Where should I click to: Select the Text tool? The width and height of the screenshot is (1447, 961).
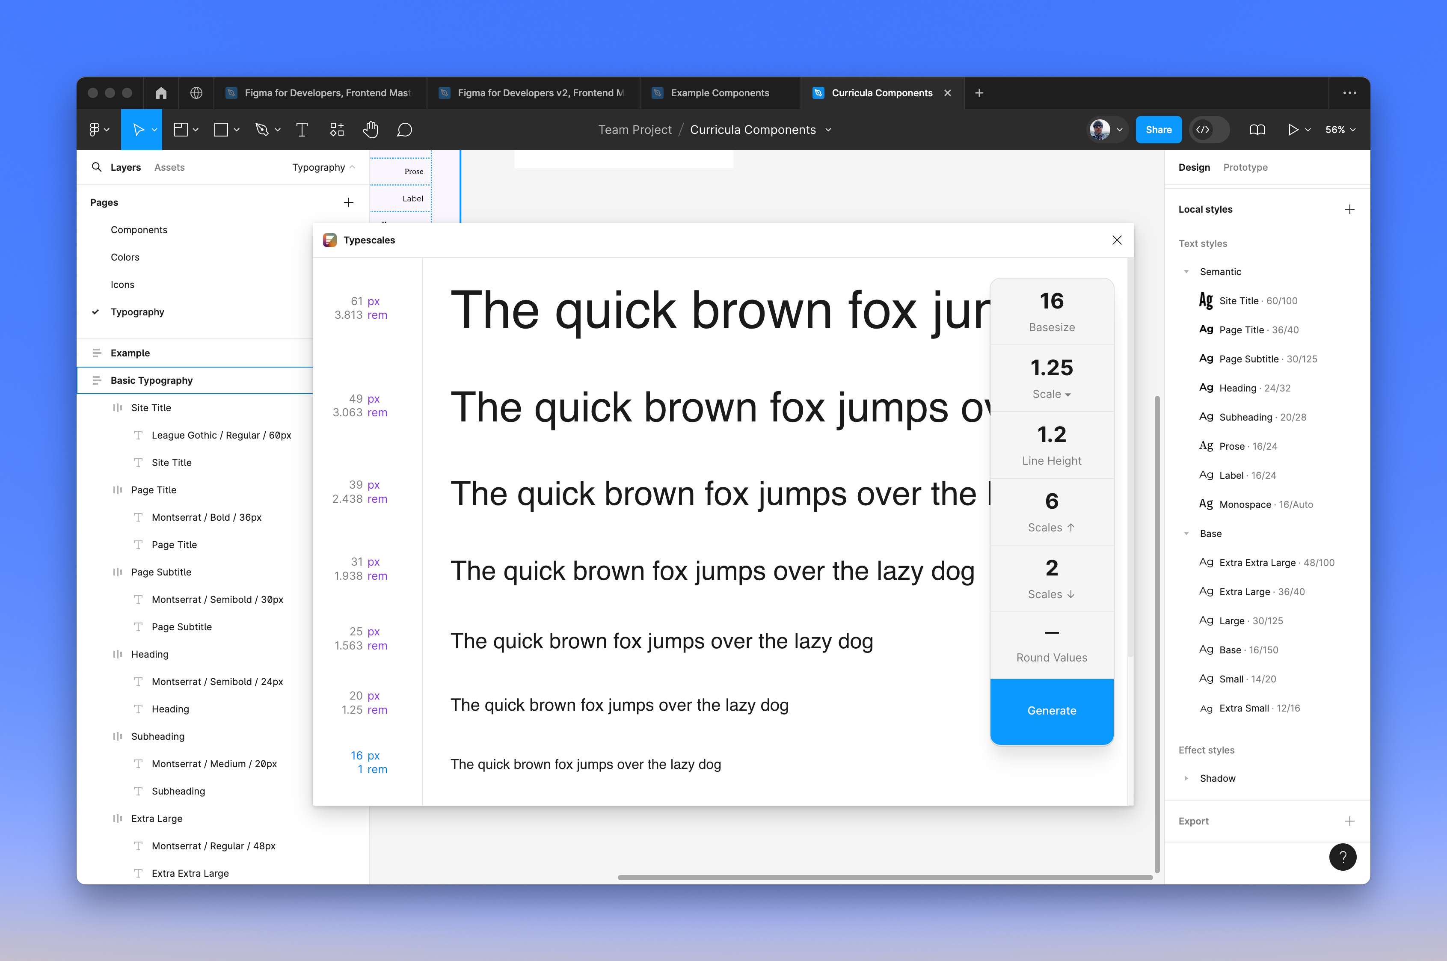pyautogui.click(x=302, y=129)
